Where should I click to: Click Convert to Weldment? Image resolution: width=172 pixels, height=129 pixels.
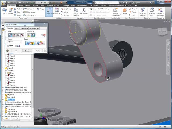pyautogui.click(x=160, y=12)
